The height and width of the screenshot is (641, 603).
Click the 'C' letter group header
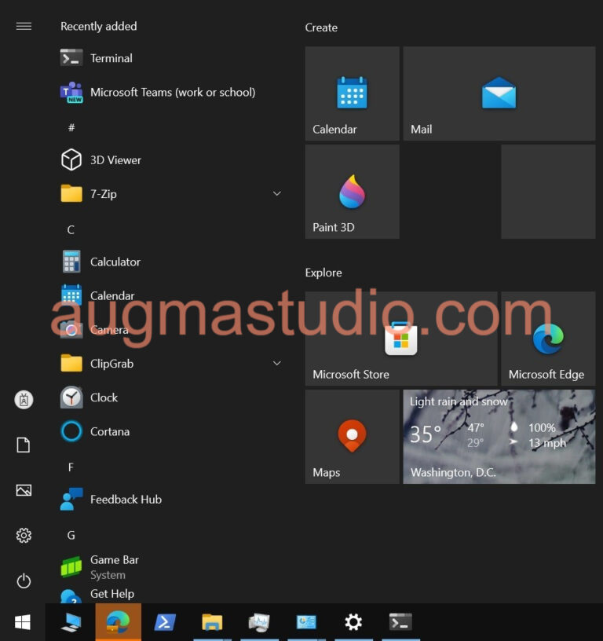coord(71,229)
